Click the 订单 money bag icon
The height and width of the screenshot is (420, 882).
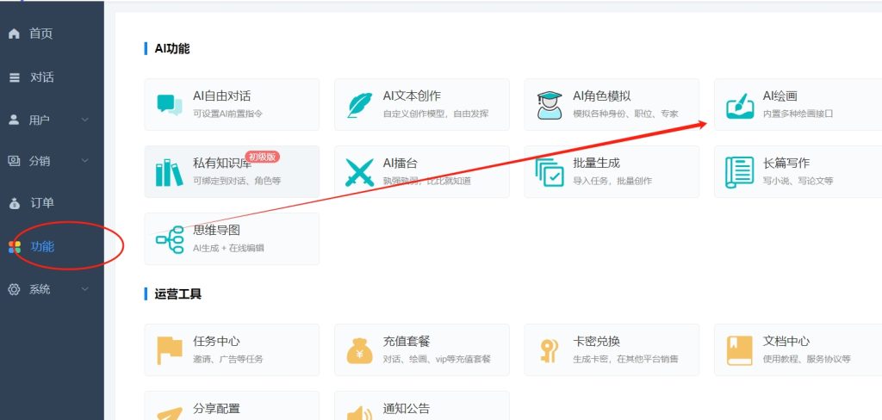(15, 203)
